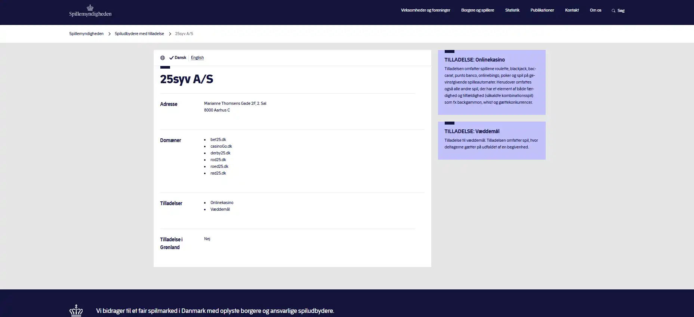Click Onlinekasino in the Tilladelser list
The height and width of the screenshot is (317, 694).
tap(222, 203)
